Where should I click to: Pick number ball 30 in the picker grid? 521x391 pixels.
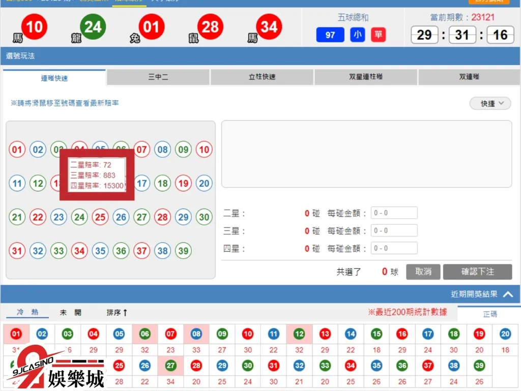pyautogui.click(x=204, y=217)
